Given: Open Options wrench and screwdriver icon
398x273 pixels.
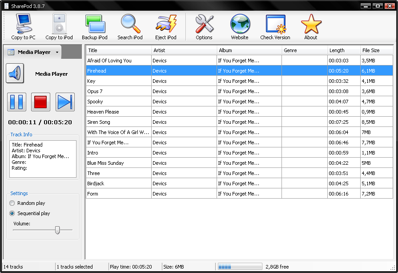Looking at the screenshot, I should pyautogui.click(x=204, y=27).
